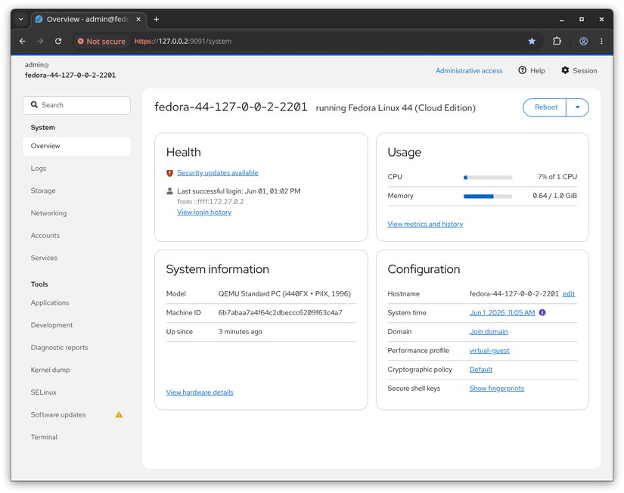Viewport: 624px width, 493px height.
Task: Focus the sidebar Search field
Action: pos(76,105)
